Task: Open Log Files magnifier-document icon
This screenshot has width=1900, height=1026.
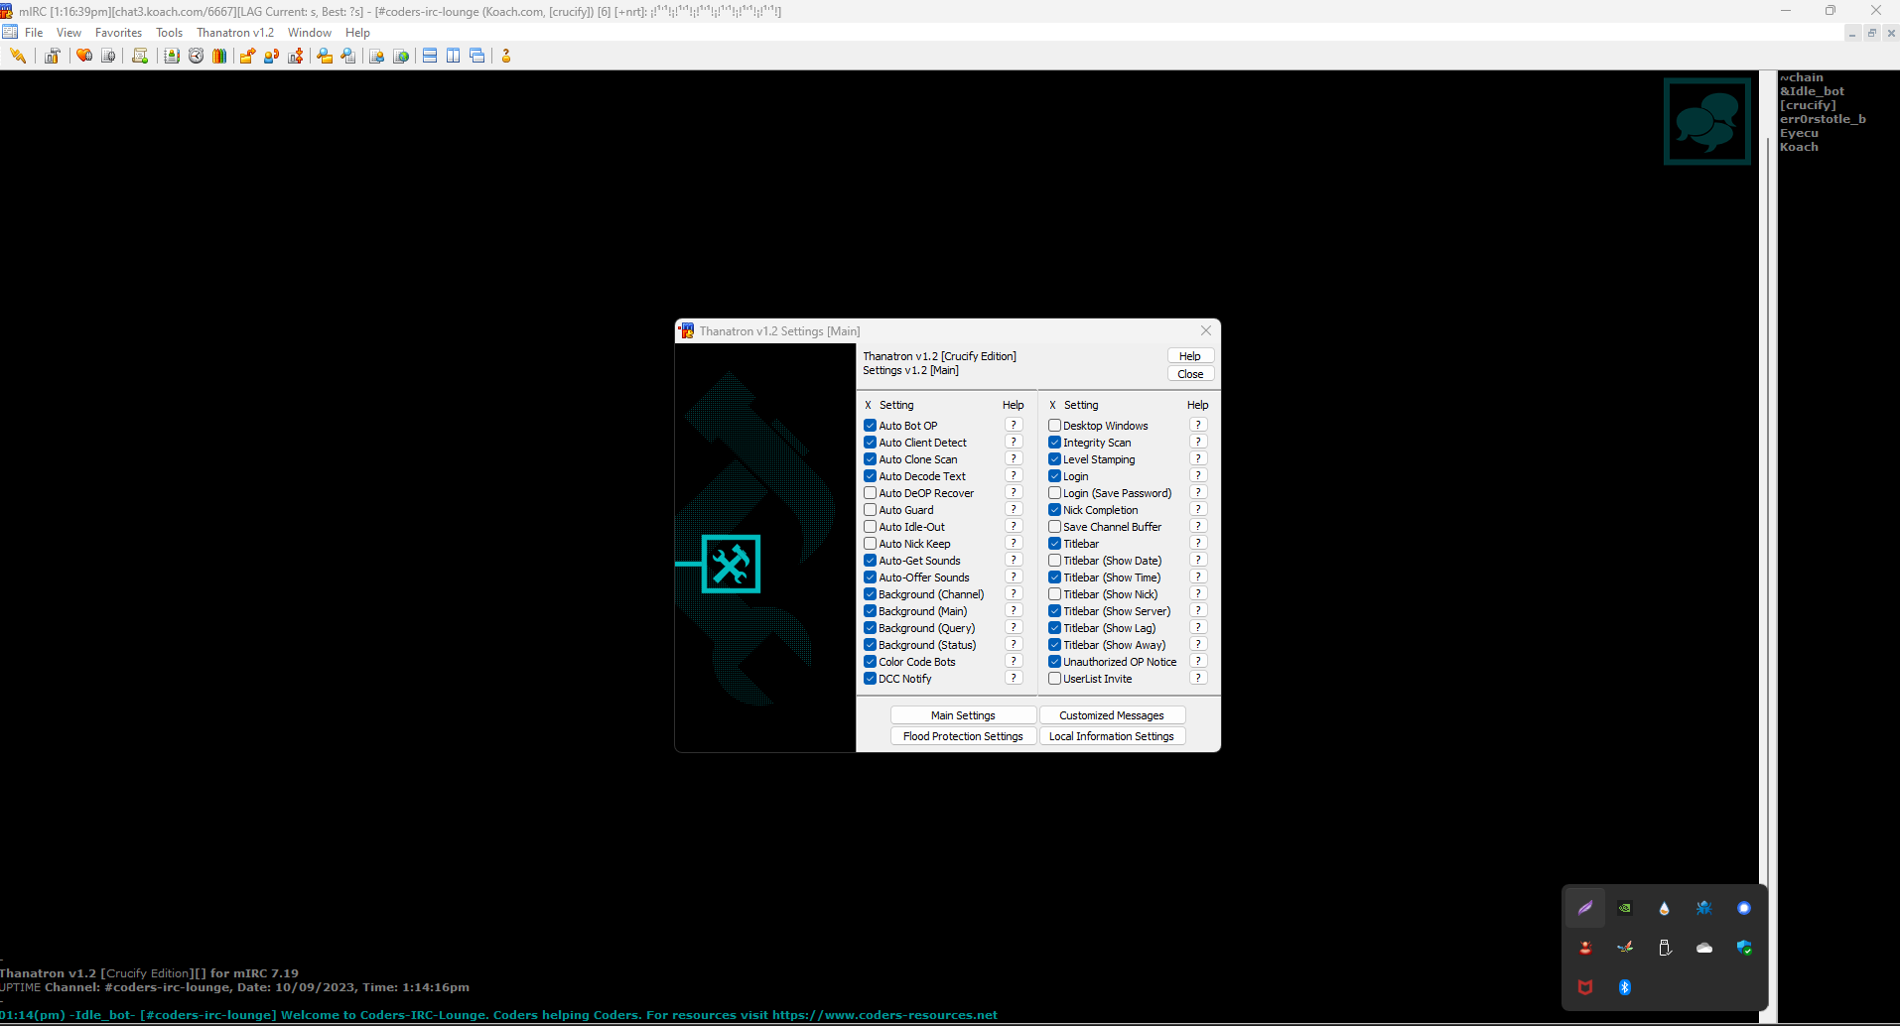Action: point(348,56)
